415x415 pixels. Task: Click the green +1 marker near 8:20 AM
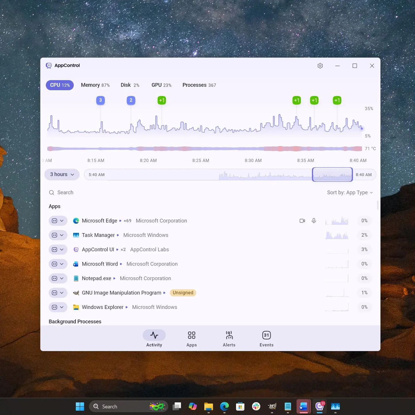[x=162, y=100]
